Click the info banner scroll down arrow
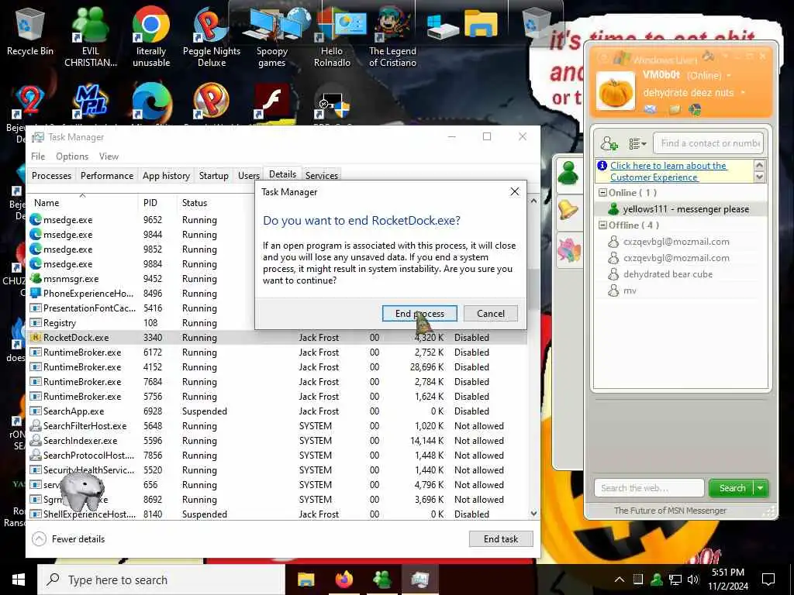794x595 pixels. [x=759, y=177]
